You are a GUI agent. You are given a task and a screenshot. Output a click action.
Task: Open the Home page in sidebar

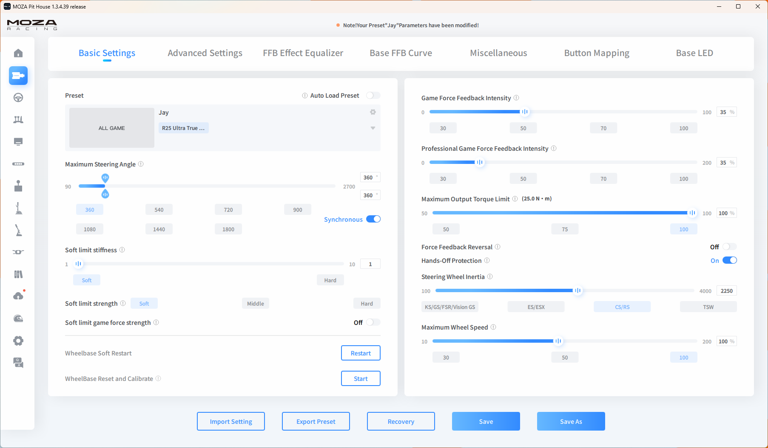click(x=18, y=53)
